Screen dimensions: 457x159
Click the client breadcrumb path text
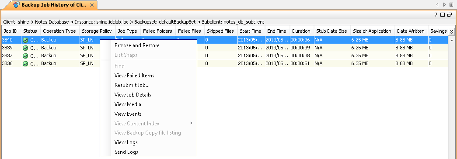[x=134, y=22]
